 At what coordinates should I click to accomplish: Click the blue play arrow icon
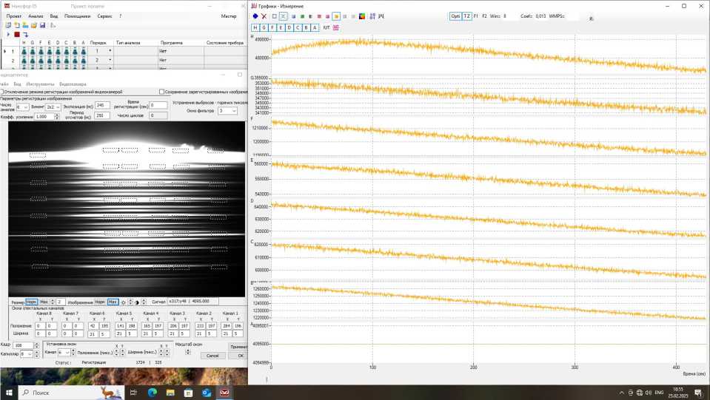(8, 34)
